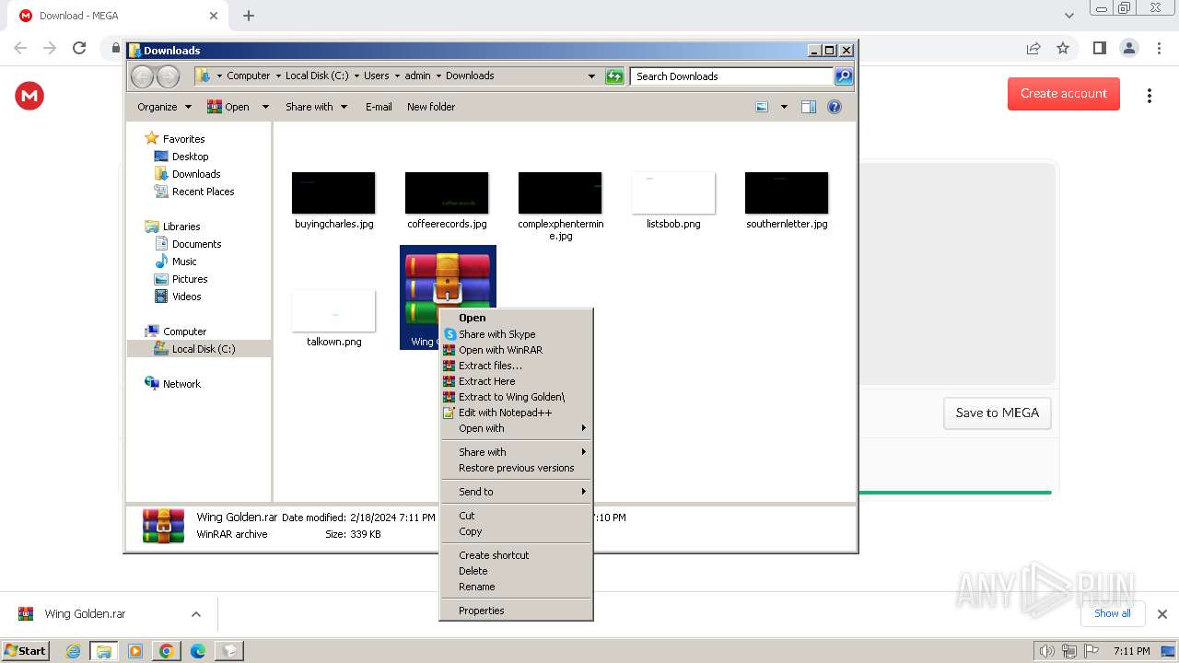Expand the context menu Share with submenu
This screenshot has width=1179, height=663.
[516, 452]
